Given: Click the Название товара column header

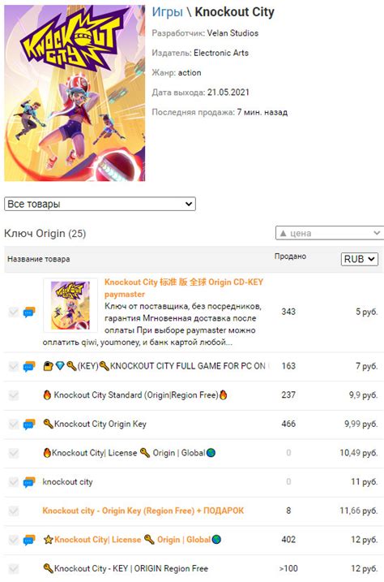Looking at the screenshot, I should pos(39,259).
